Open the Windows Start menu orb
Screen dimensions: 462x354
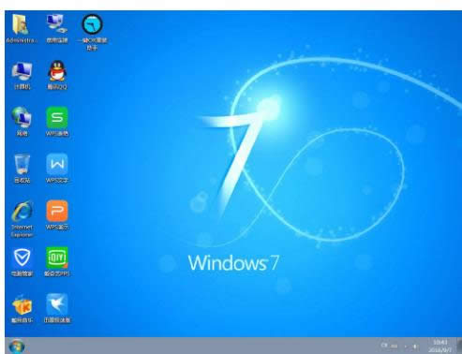click(x=16, y=347)
